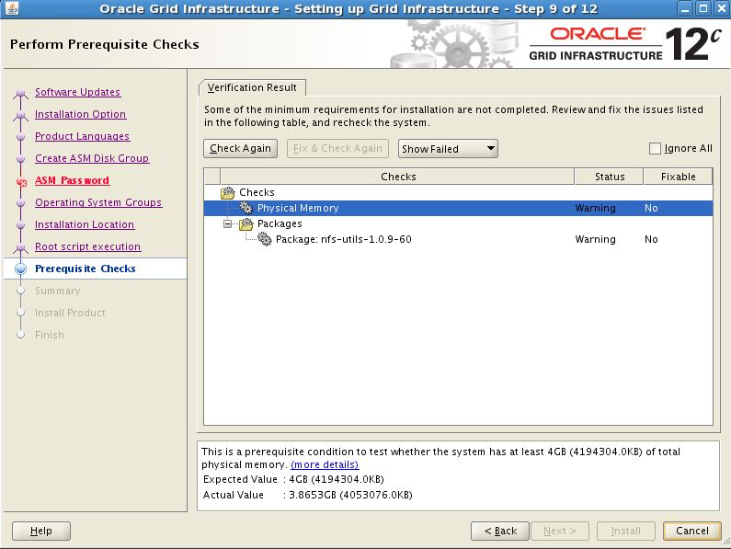The width and height of the screenshot is (731, 549).
Task: Cancel the installation
Action: tap(692, 531)
